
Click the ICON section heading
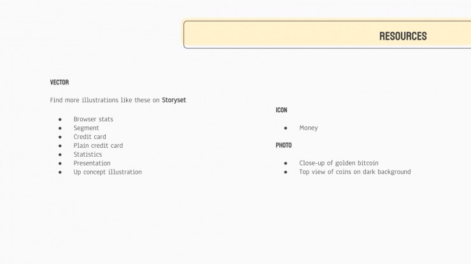(x=281, y=110)
